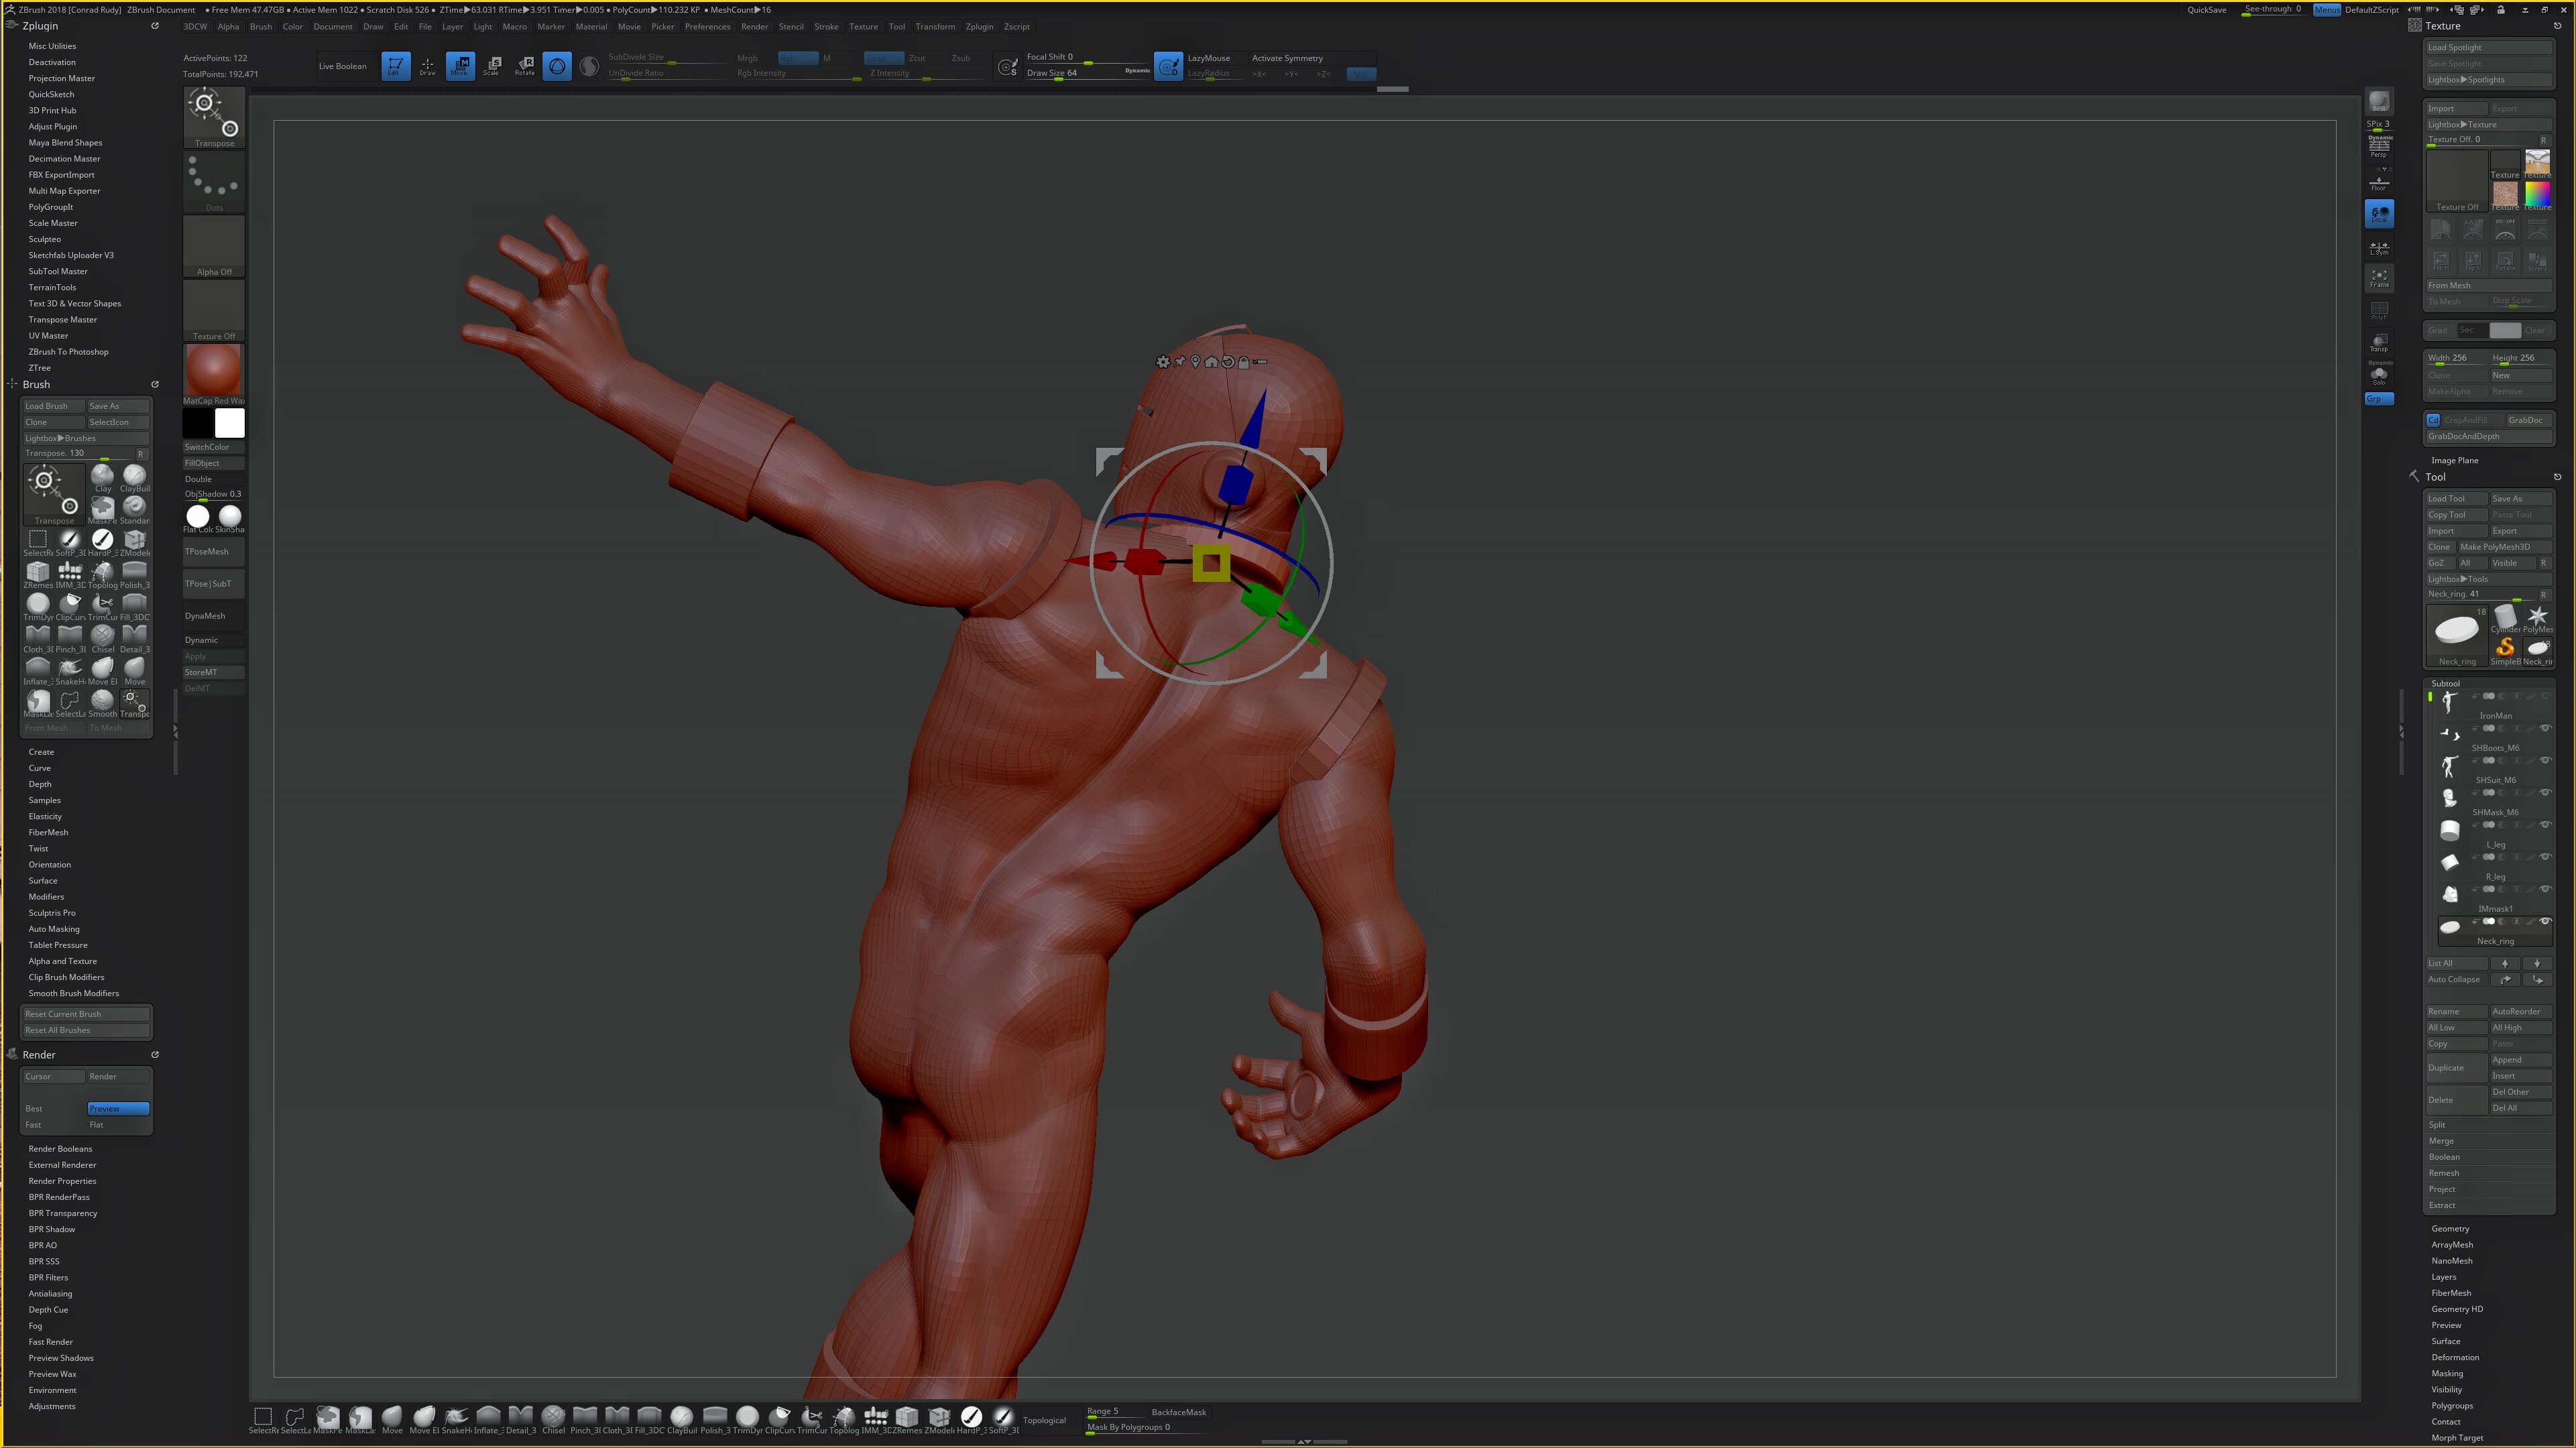The width and height of the screenshot is (2576, 1448).
Task: Open the Alpha menu
Action: tap(228, 27)
